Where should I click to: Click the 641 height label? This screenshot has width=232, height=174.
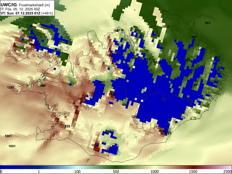coord(125,105)
